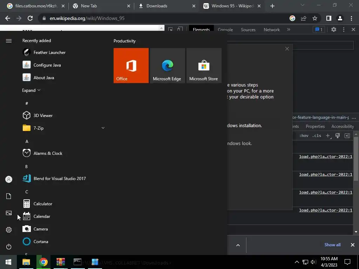
Task: Open Settings gear in Start sidebar
Action: tap(9, 230)
